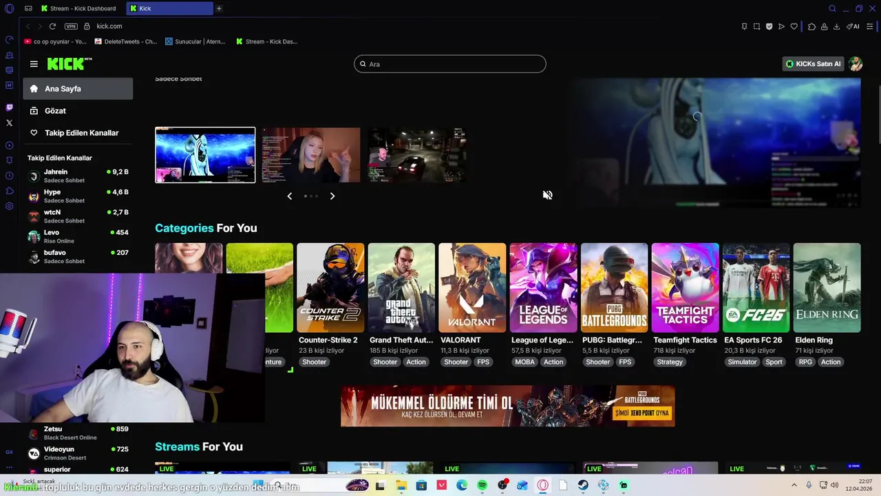Open the DeleteTweets bookmark
The width and height of the screenshot is (881, 496).
(126, 41)
